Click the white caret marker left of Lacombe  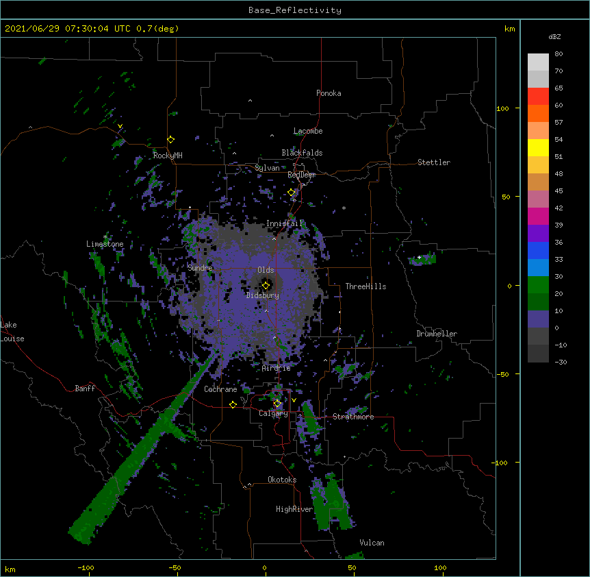point(272,136)
